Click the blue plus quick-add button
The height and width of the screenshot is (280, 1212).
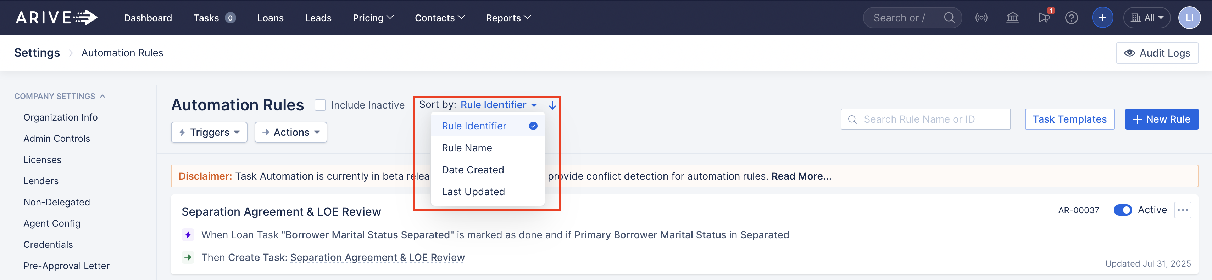coord(1102,18)
